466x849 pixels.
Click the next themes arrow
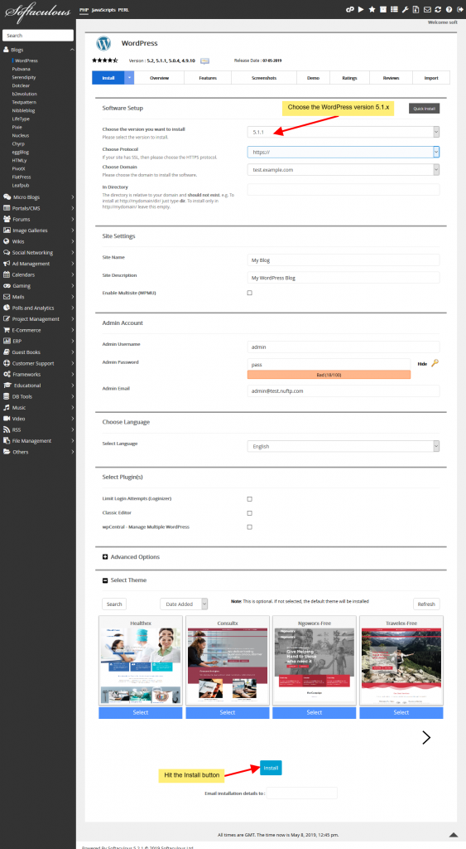pos(426,737)
